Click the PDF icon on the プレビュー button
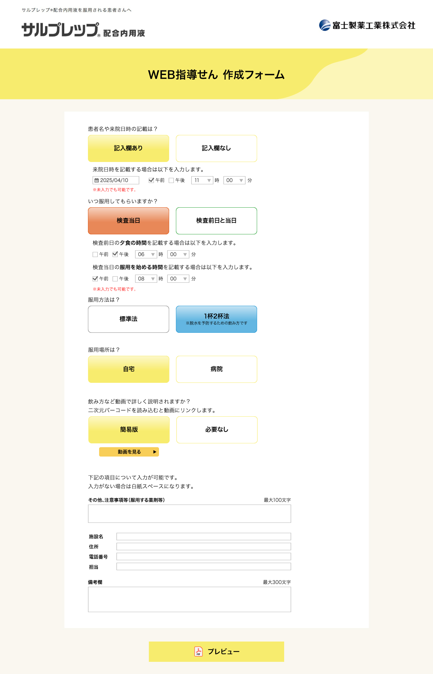433x674 pixels. coord(198,651)
